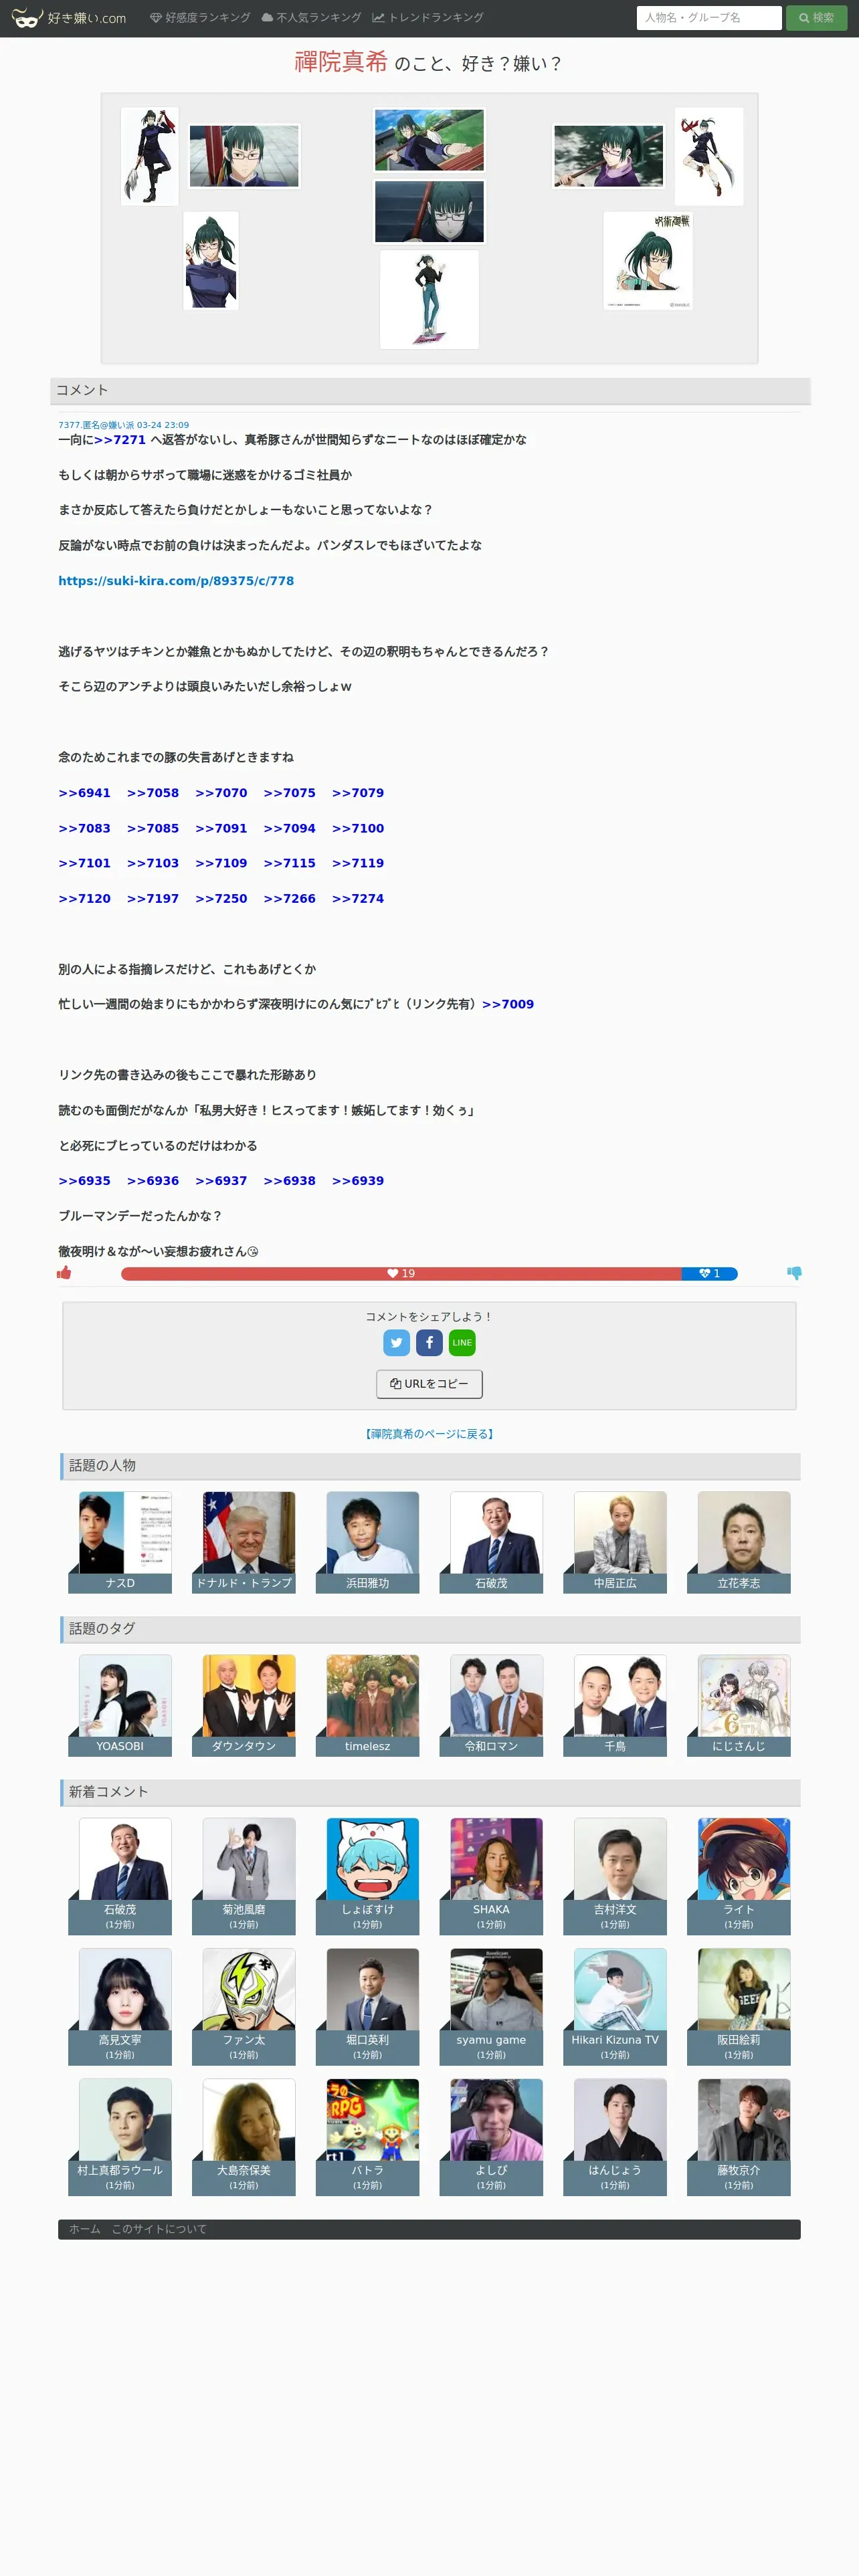Open よしび new comment card

tap(491, 2137)
